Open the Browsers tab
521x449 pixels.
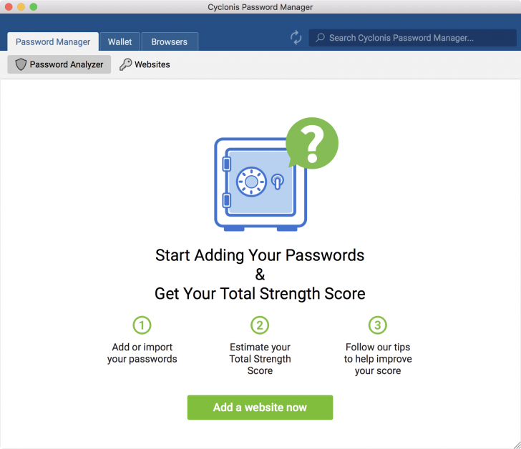click(x=170, y=41)
